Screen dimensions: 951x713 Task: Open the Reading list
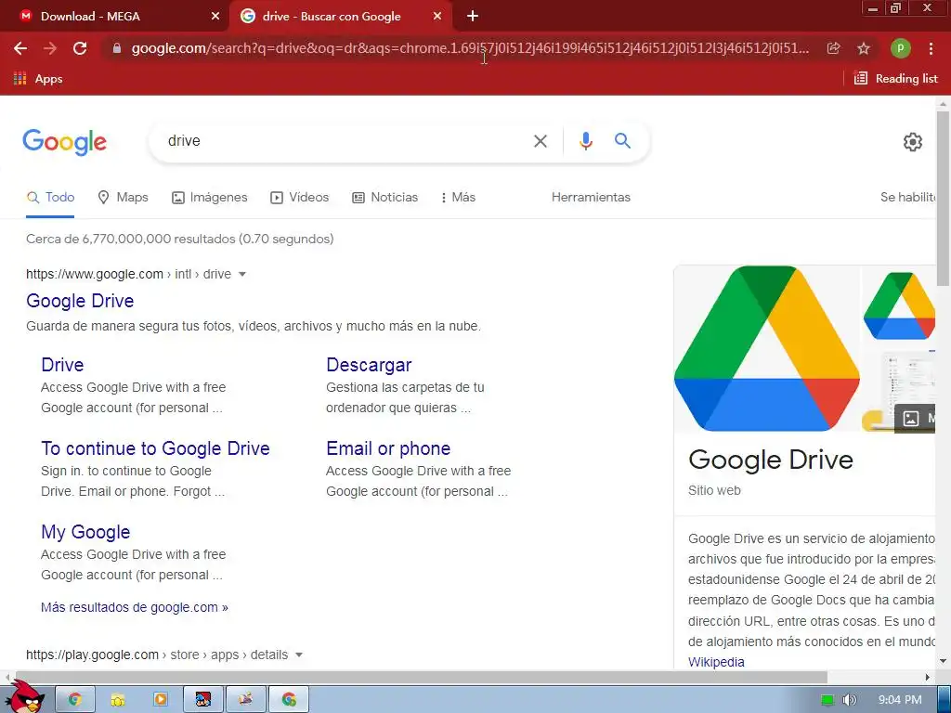click(895, 79)
